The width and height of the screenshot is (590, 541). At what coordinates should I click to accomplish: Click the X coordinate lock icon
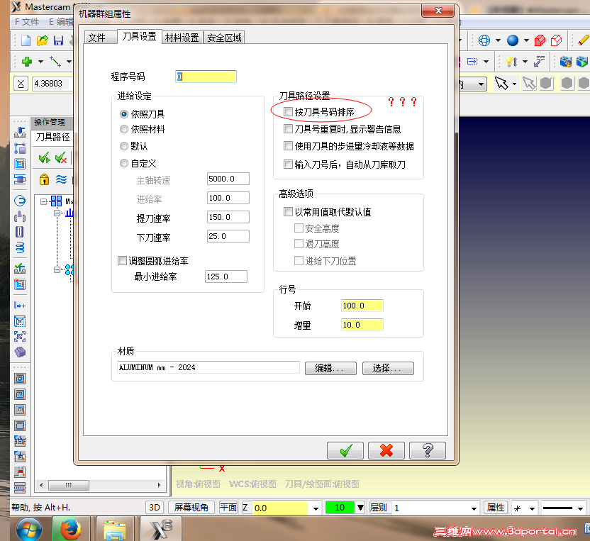point(21,84)
